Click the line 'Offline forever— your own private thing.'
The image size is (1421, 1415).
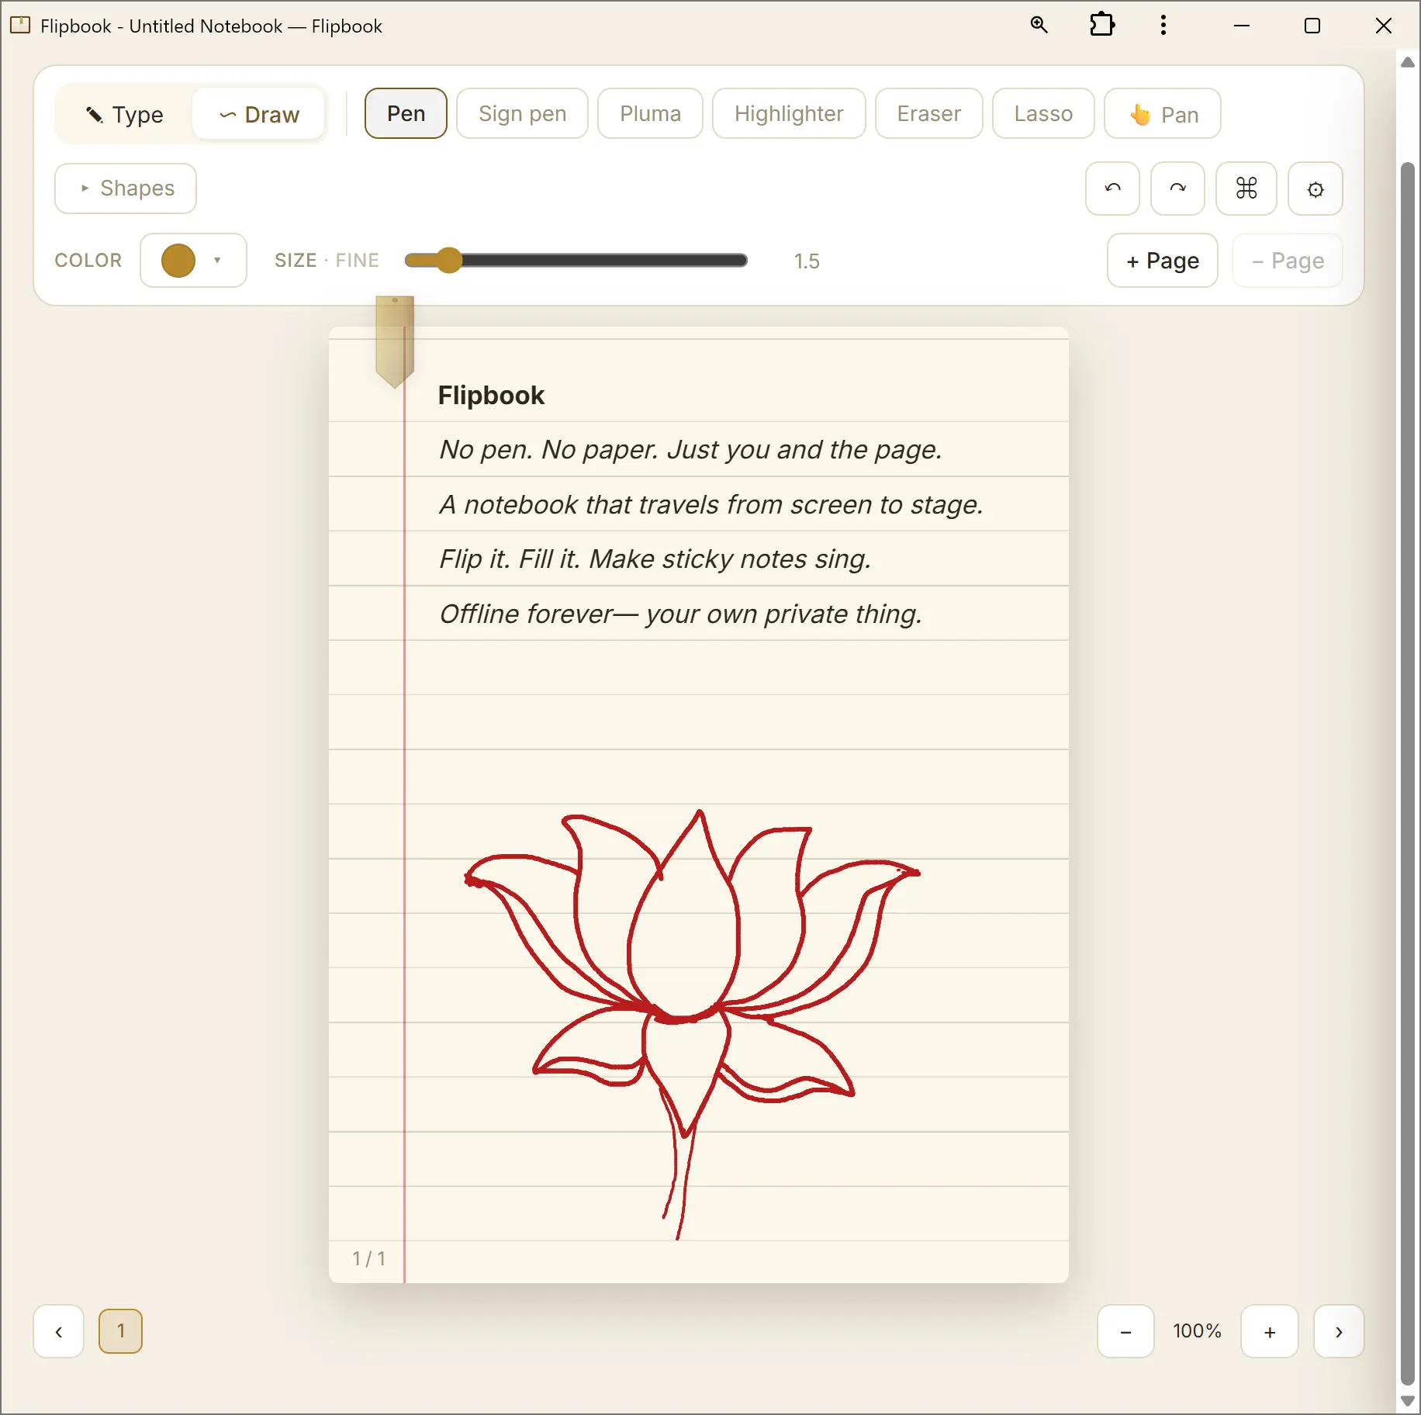(680, 614)
